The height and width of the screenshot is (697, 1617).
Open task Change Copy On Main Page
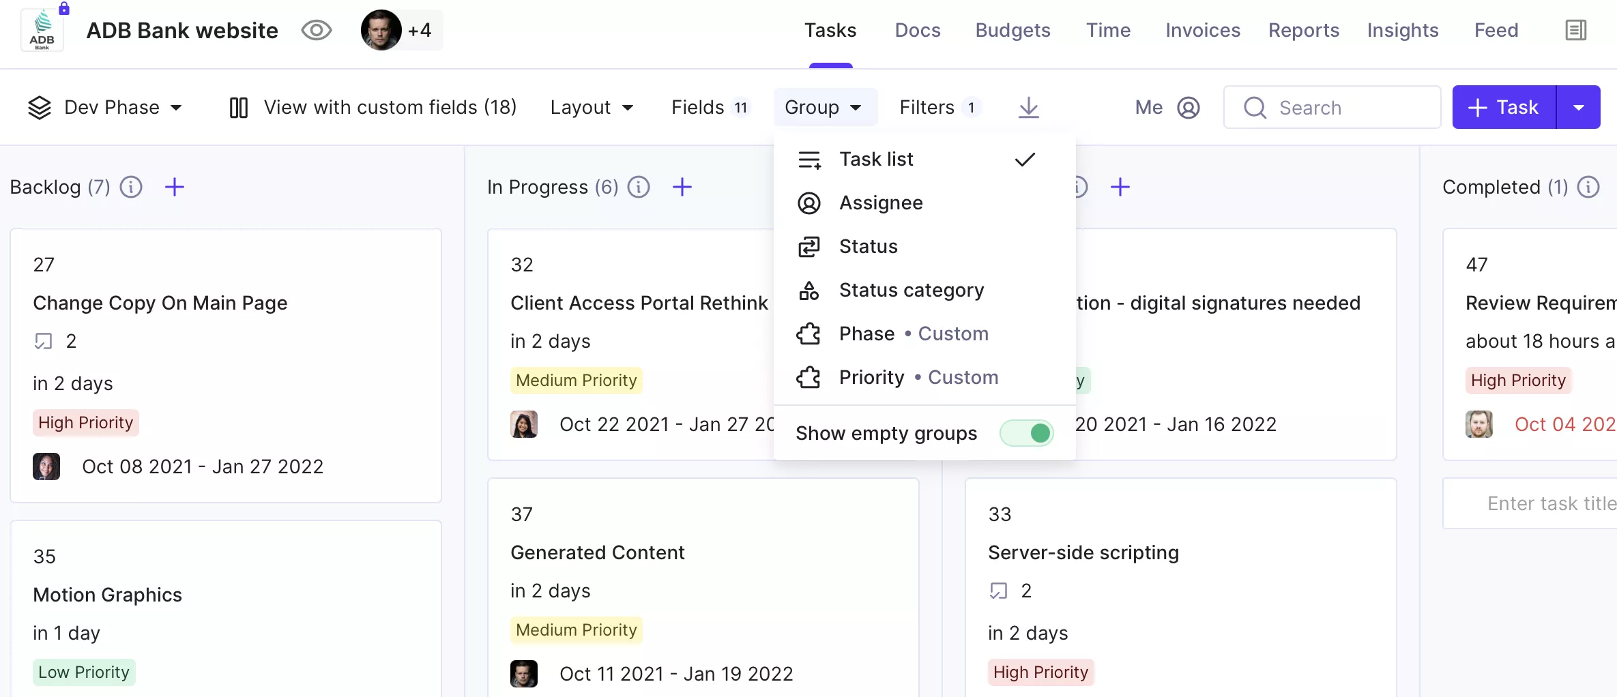click(160, 303)
